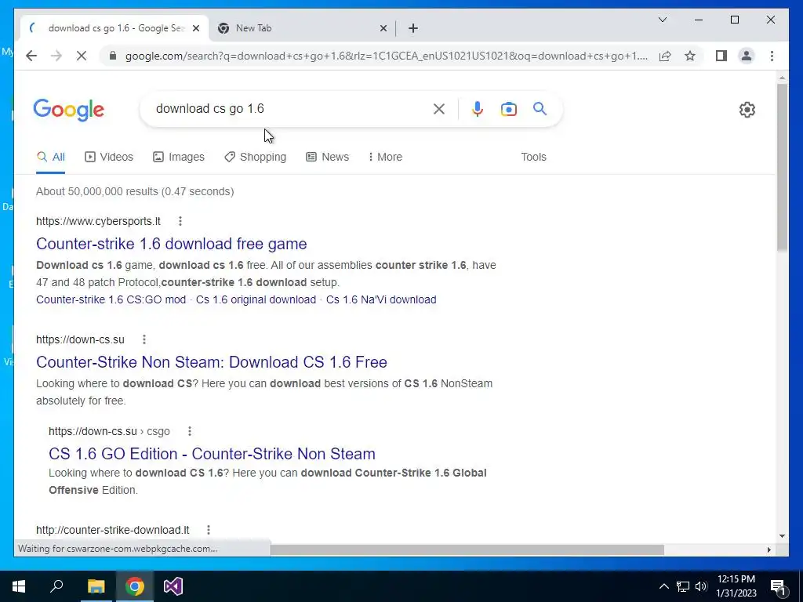Expand the More search filters
Viewport: 803px width, 602px height.
point(385,157)
